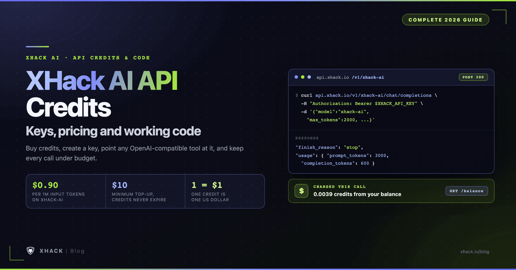Image resolution: width=516 pixels, height=270 pixels.
Task: Click the "completion_tokens": 600 line
Action: click(338, 163)
